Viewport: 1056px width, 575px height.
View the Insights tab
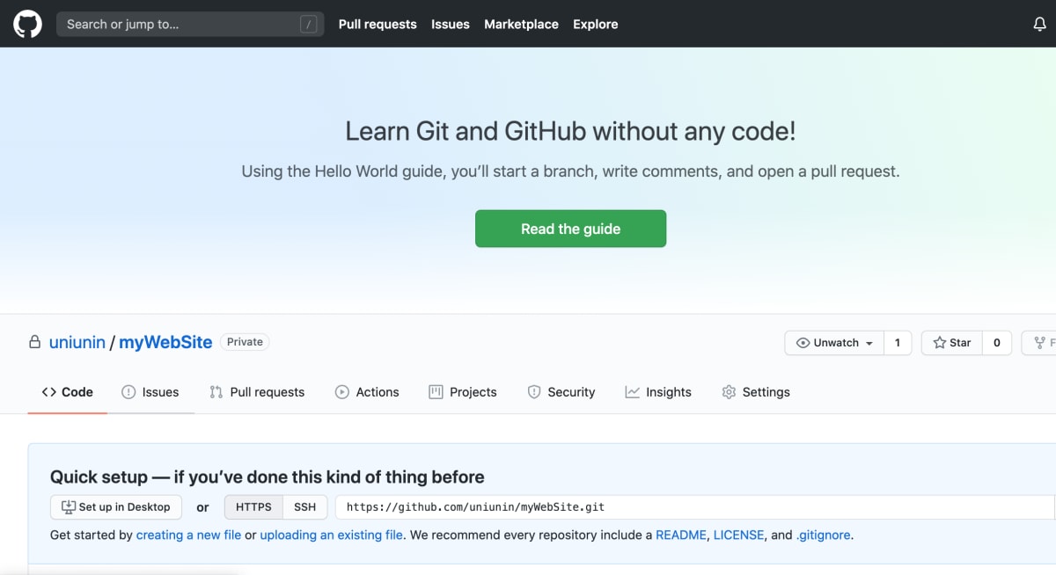[x=658, y=392]
